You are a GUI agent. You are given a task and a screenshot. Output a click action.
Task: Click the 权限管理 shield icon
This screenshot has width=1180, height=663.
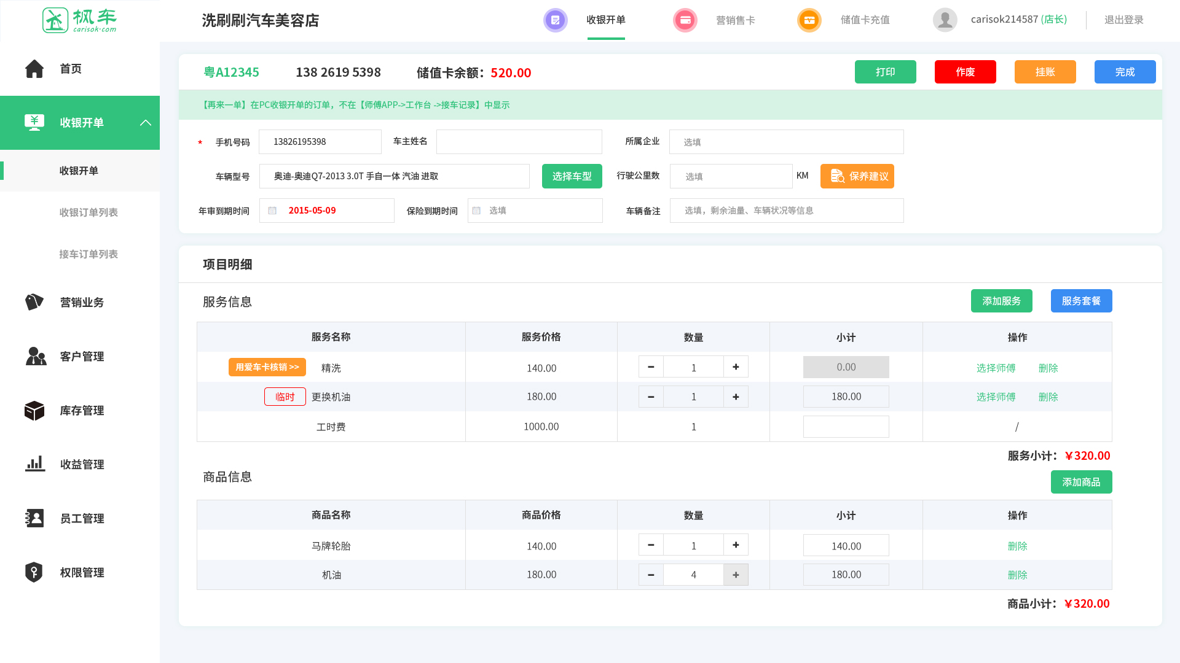click(x=34, y=572)
